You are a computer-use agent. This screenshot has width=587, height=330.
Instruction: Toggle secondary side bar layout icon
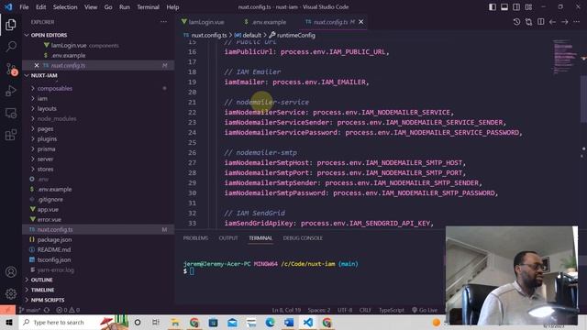(x=516, y=6)
